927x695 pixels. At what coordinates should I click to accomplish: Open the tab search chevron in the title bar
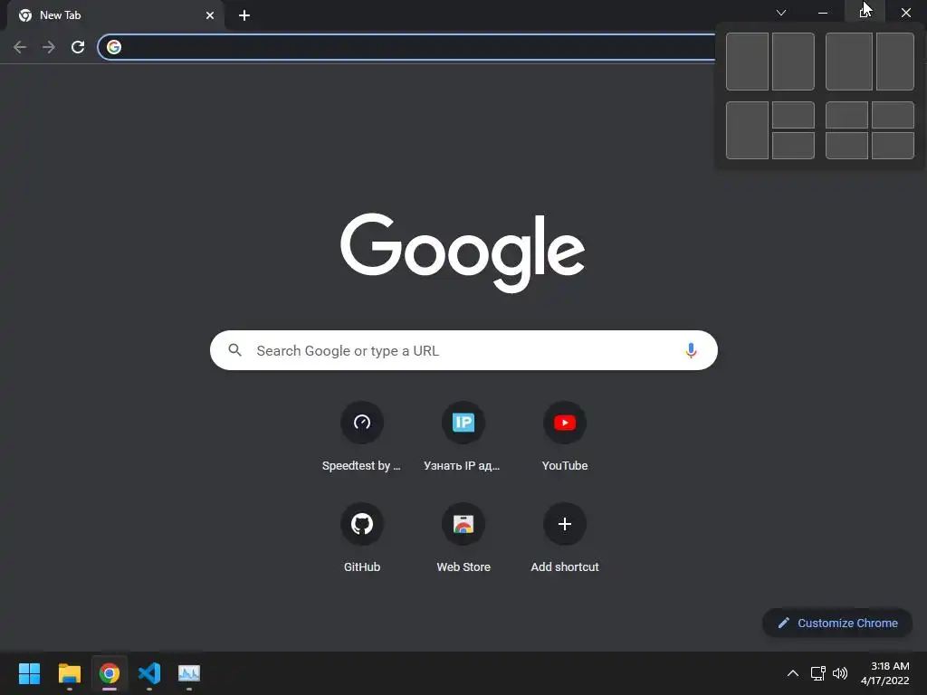[781, 13]
